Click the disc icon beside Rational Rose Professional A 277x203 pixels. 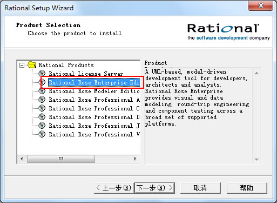(42, 100)
